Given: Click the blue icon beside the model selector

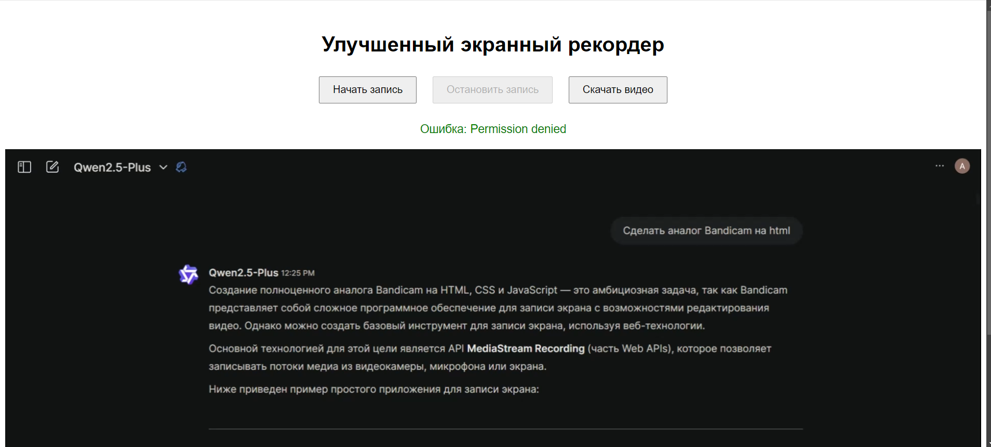Looking at the screenshot, I should pos(181,167).
